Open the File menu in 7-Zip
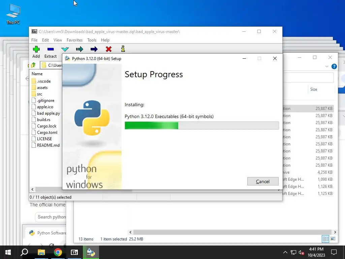This screenshot has height=259, width=345. [x=34, y=40]
